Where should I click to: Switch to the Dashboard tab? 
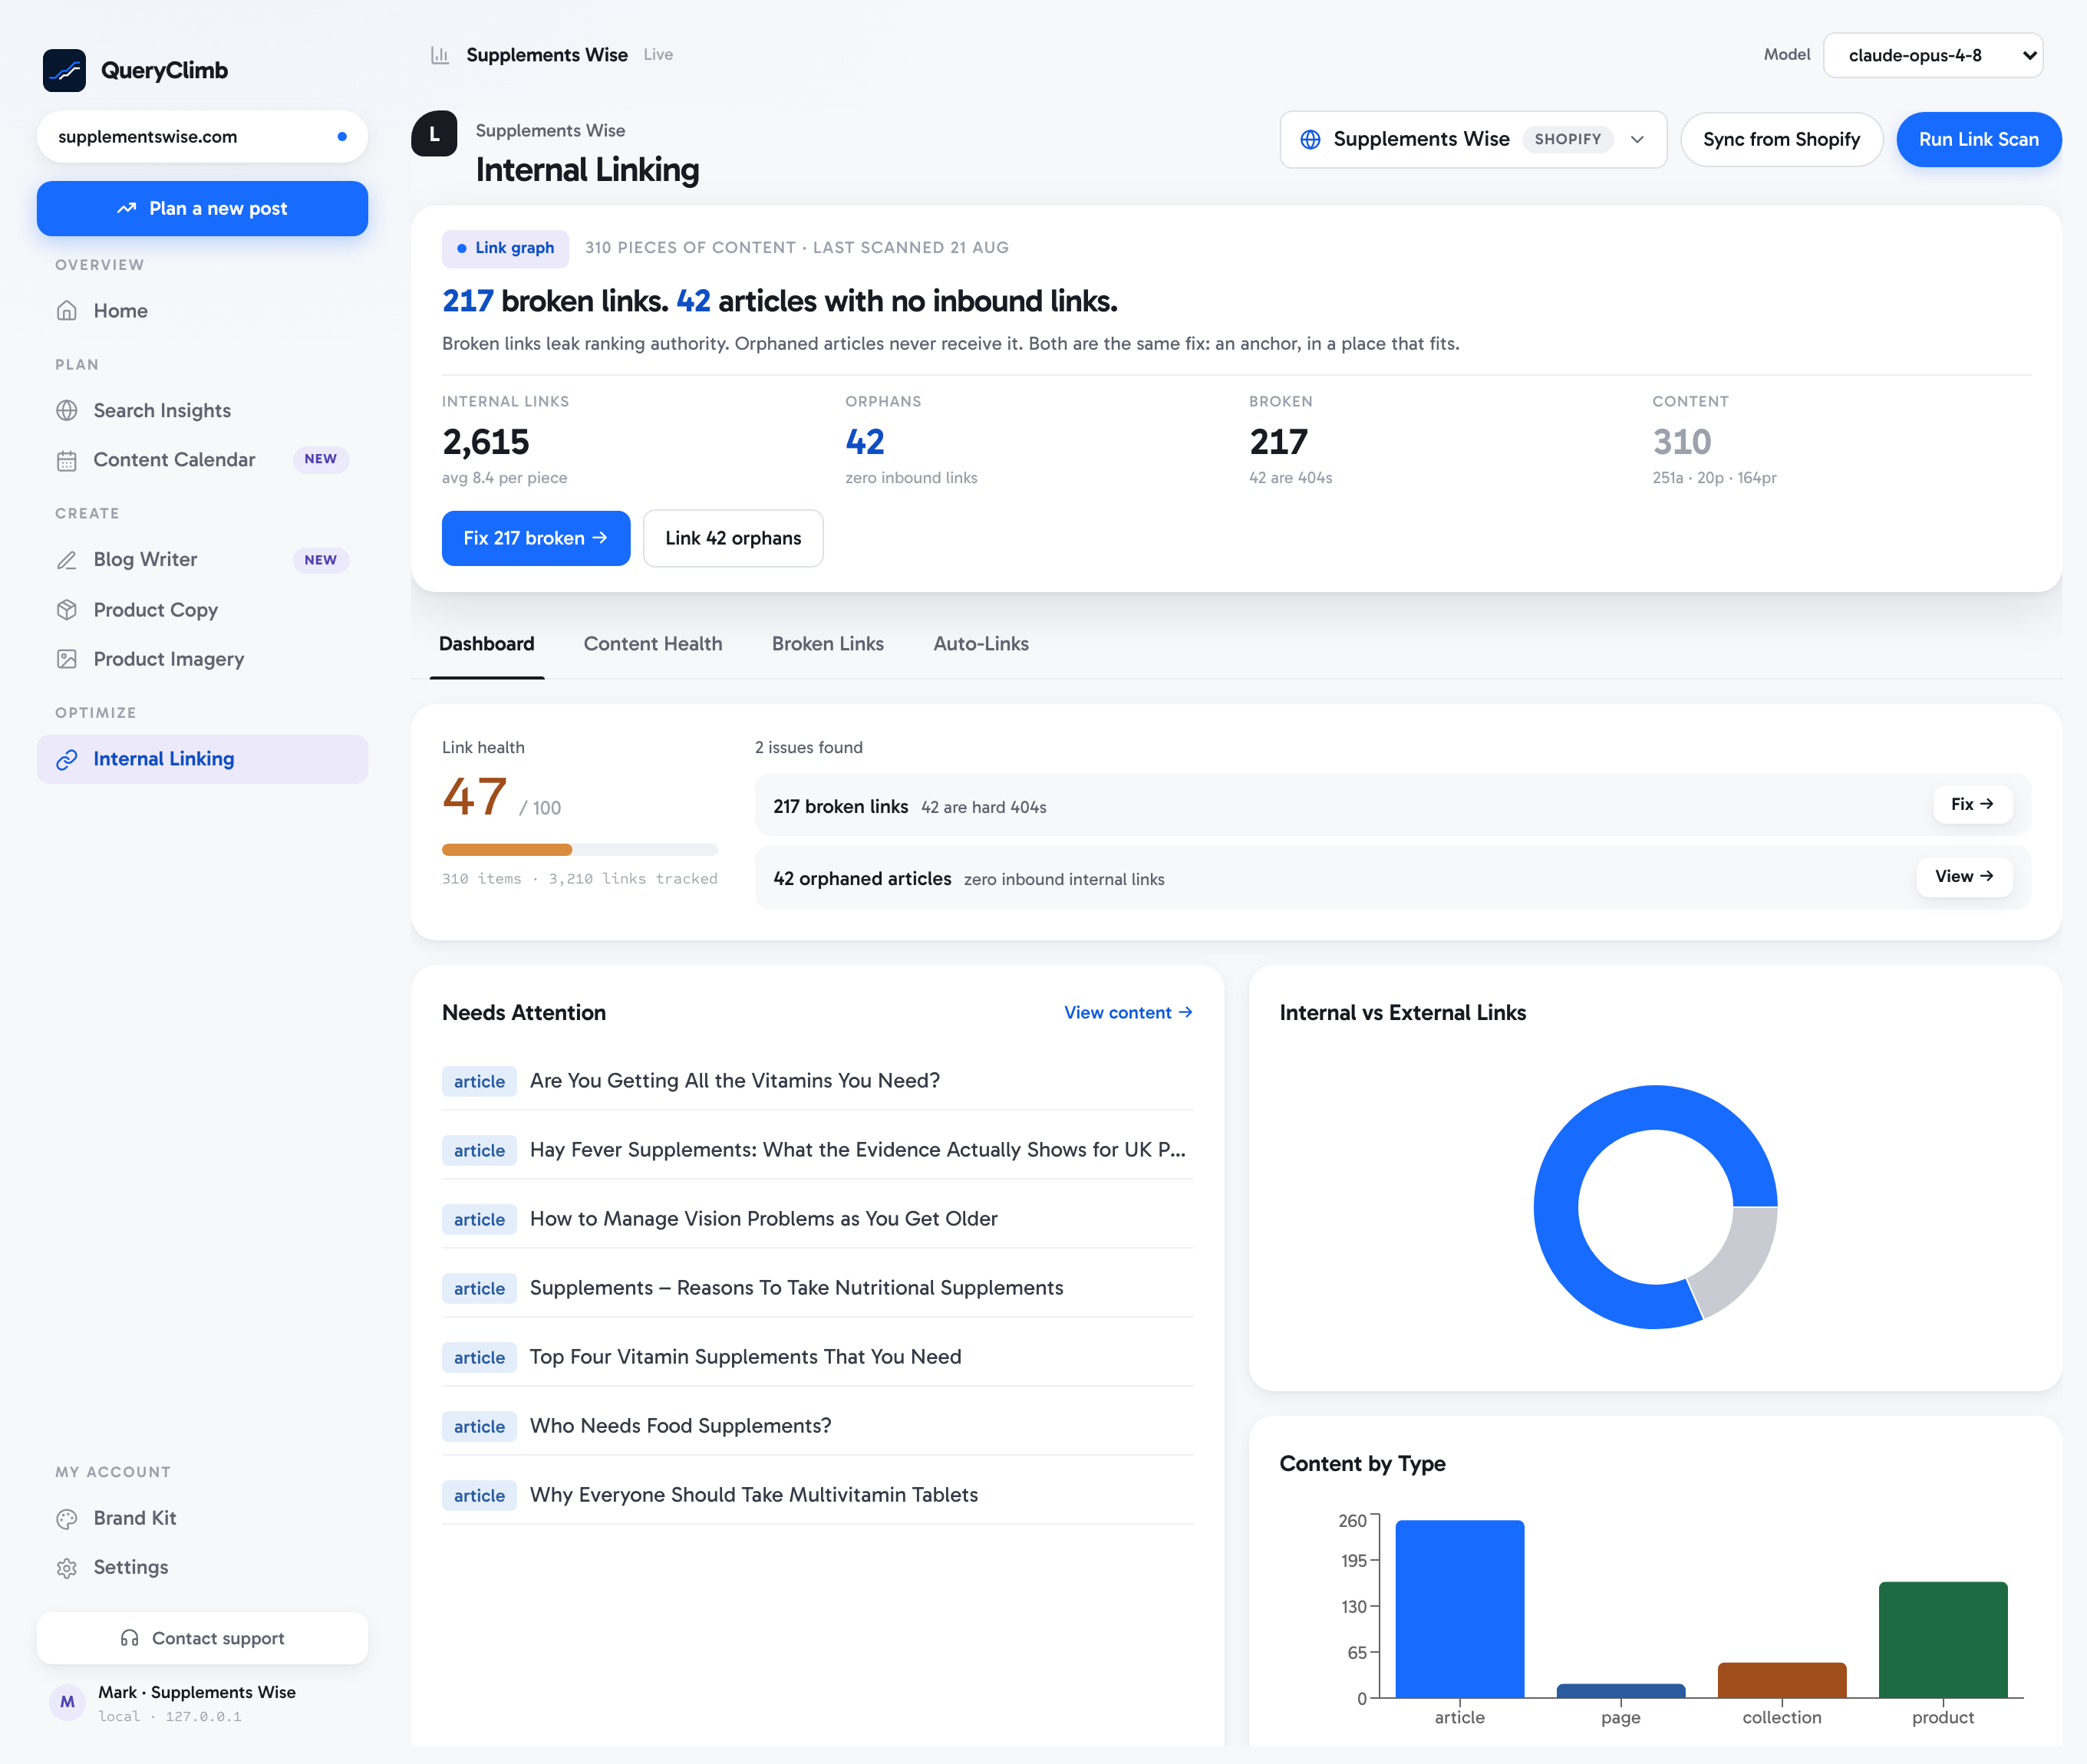pos(486,644)
